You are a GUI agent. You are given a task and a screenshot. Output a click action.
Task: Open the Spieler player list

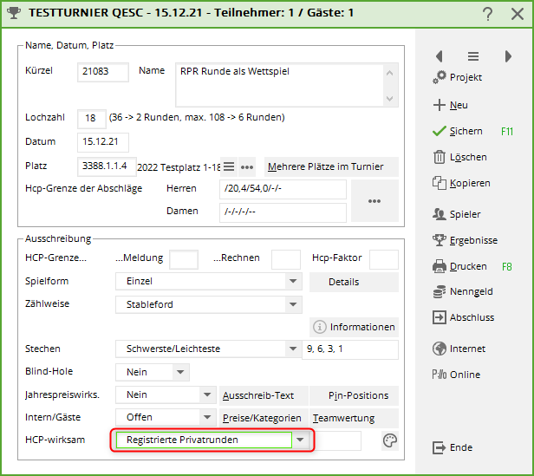pos(456,213)
